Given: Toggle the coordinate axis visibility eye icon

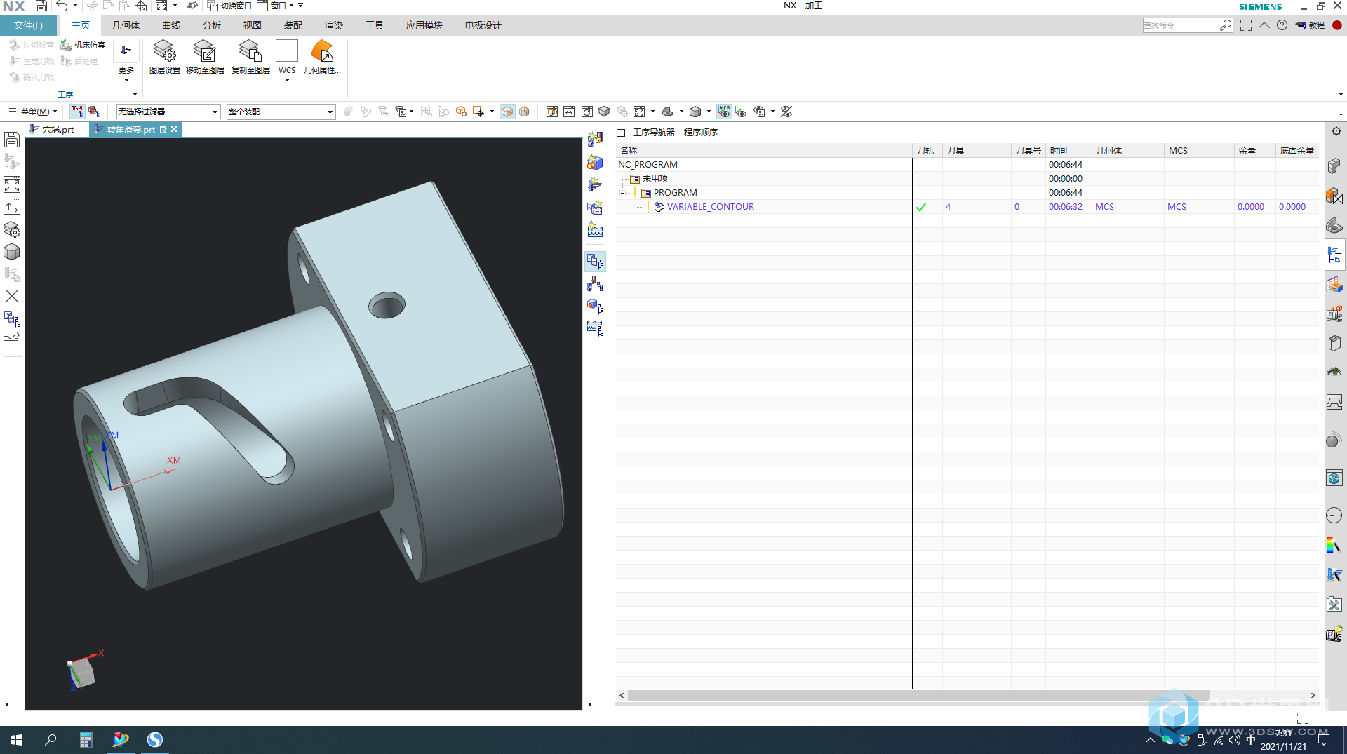Looking at the screenshot, I should (742, 112).
